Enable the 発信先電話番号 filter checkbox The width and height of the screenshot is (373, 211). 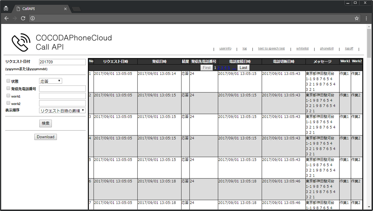pyautogui.click(x=8, y=88)
